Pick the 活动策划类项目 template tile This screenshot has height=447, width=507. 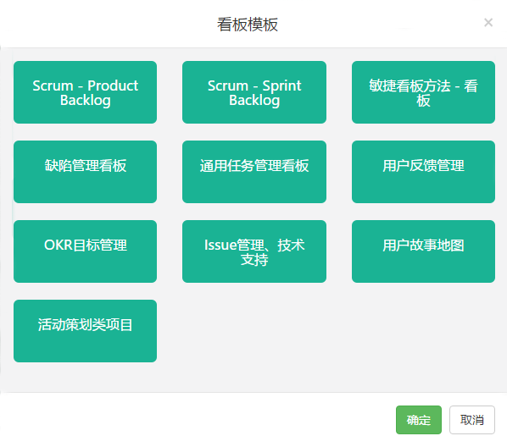[x=85, y=331]
